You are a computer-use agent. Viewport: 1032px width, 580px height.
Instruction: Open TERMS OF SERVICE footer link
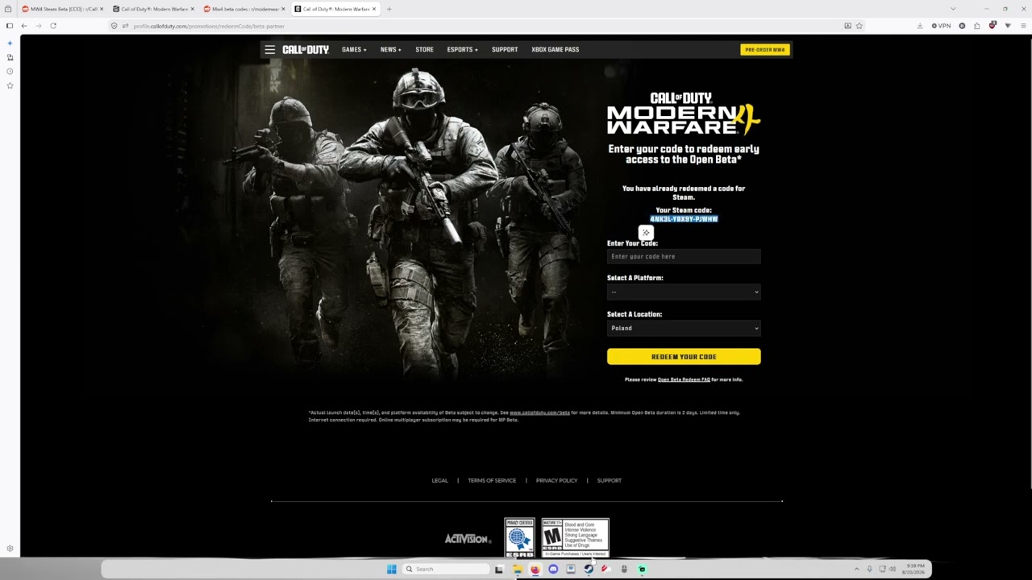(x=492, y=481)
